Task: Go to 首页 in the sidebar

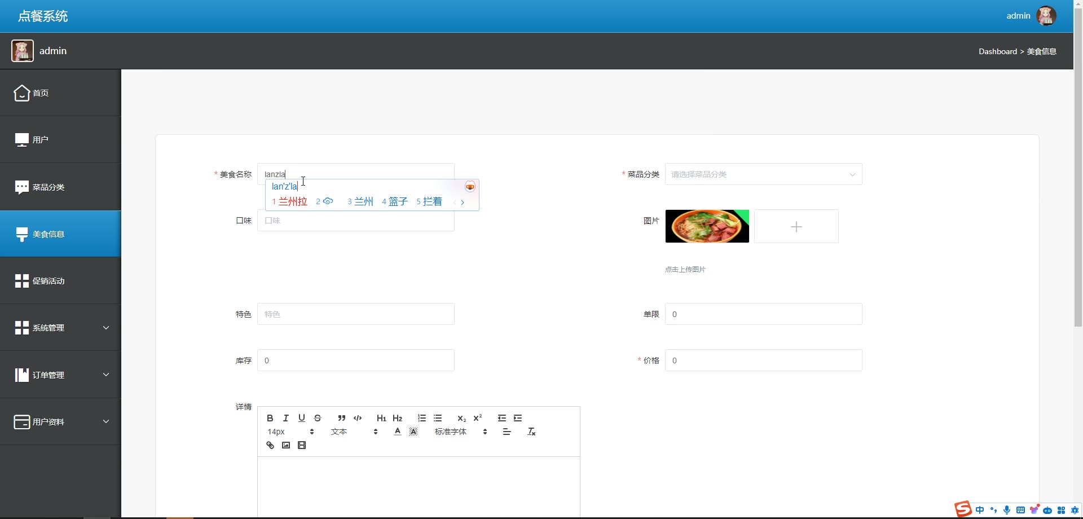Action: [x=60, y=93]
